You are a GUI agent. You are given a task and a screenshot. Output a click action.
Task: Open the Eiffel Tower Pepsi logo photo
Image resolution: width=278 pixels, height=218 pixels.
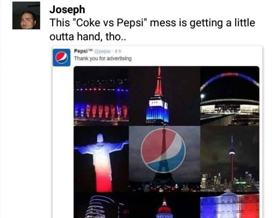pos(164,159)
